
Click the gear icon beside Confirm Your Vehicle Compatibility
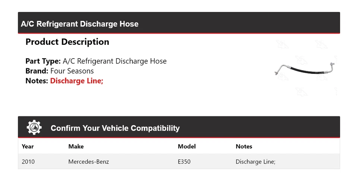pos(34,128)
